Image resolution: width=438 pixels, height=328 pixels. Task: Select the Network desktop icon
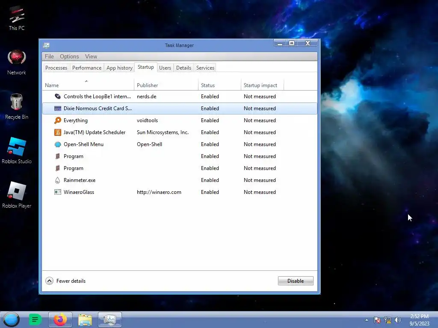17,62
